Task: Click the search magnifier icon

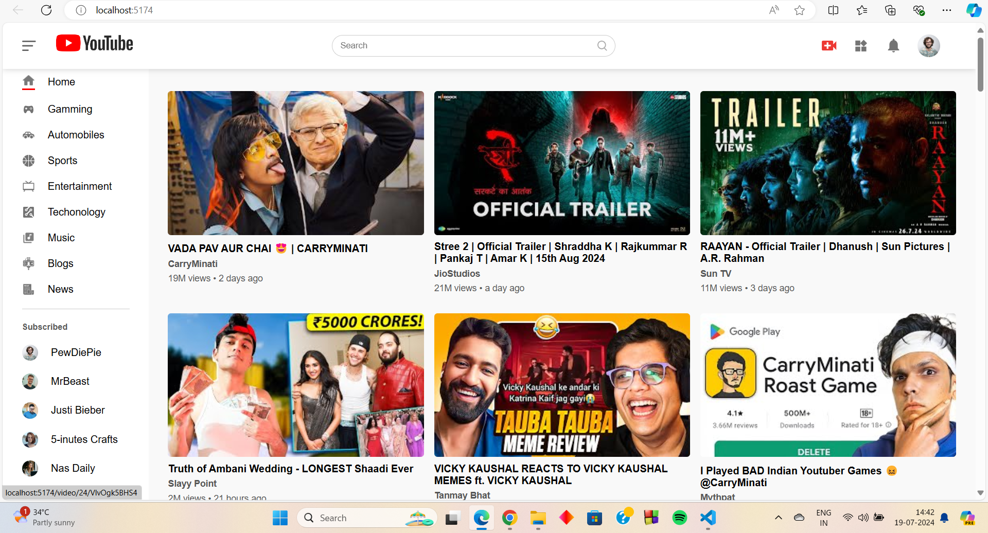Action: click(x=602, y=46)
